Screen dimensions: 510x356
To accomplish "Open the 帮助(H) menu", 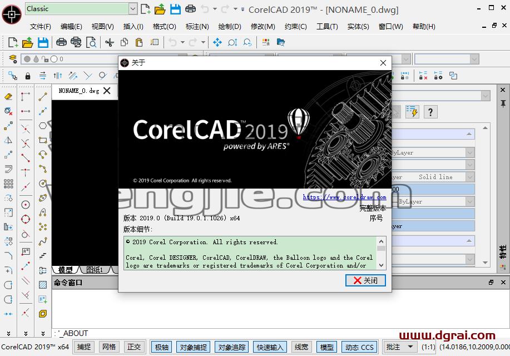I will (x=424, y=27).
